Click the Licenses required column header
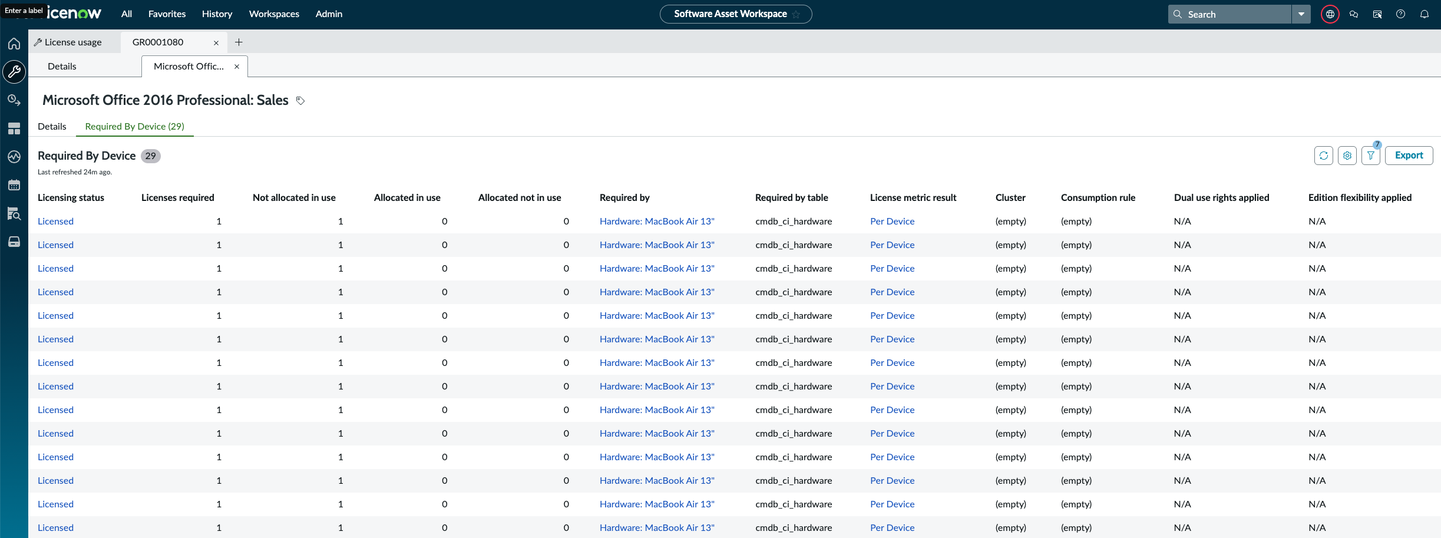This screenshot has height=538, width=1441. tap(178, 197)
